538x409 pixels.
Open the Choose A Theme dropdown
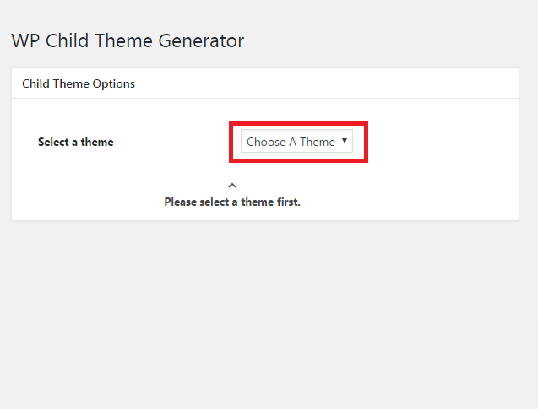pyautogui.click(x=296, y=141)
